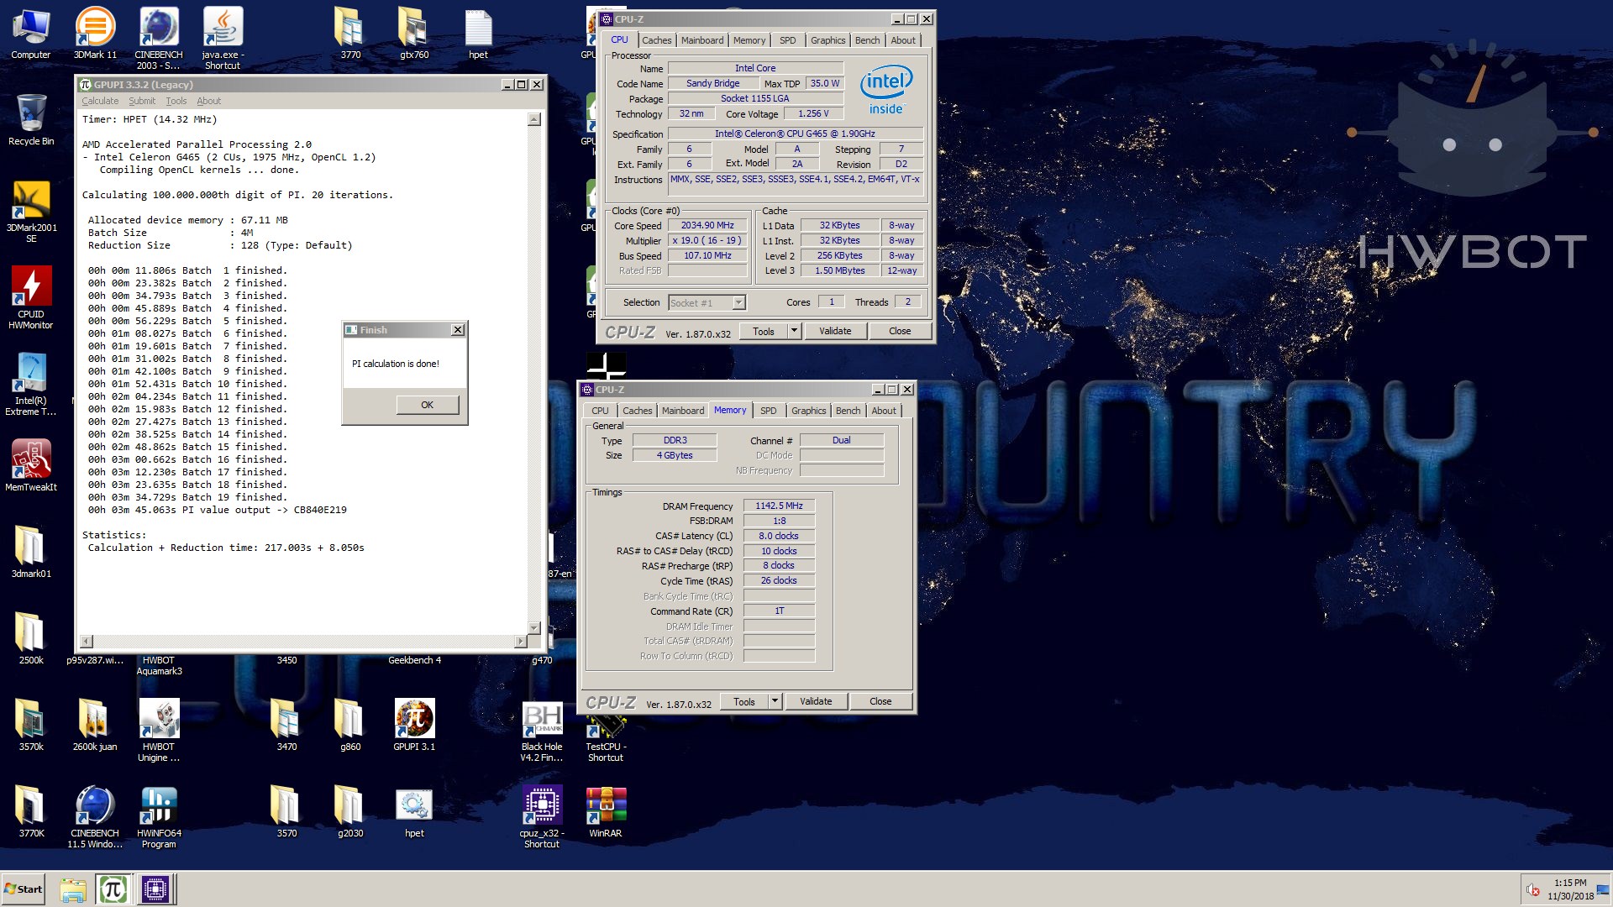Launch the cpuz_x32 shortcut
The image size is (1613, 907).
pos(542,817)
